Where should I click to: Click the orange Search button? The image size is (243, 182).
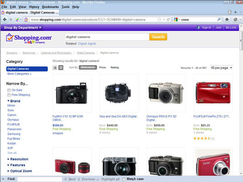pos(158,37)
